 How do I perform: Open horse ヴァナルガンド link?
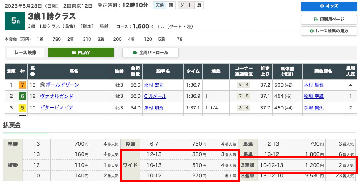[x=57, y=96]
